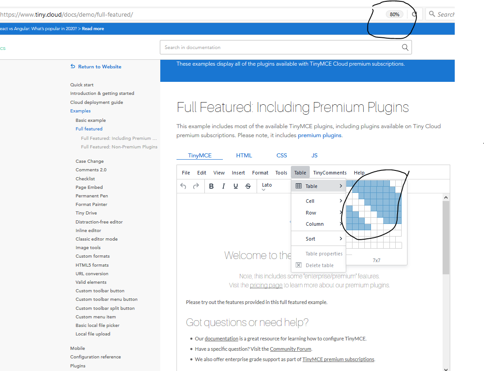Open the Format menu

pos(260,173)
